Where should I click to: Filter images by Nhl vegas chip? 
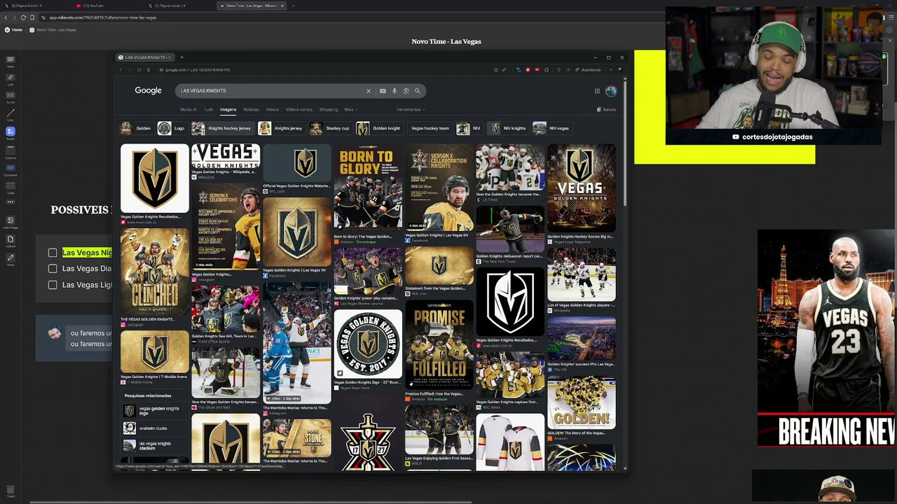pyautogui.click(x=552, y=128)
